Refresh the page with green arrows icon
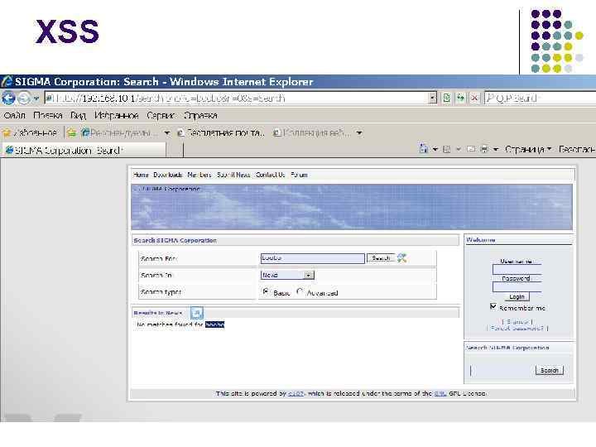The image size is (596, 447). 460,98
